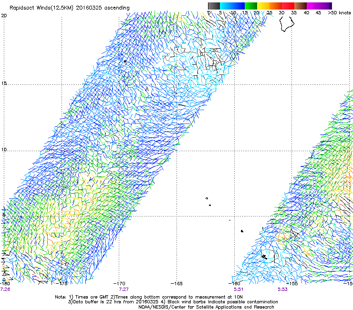Screen dimensions: 353x310
Task: Click the gray 0-5 knot legend segment
Action: click(x=214, y=6)
